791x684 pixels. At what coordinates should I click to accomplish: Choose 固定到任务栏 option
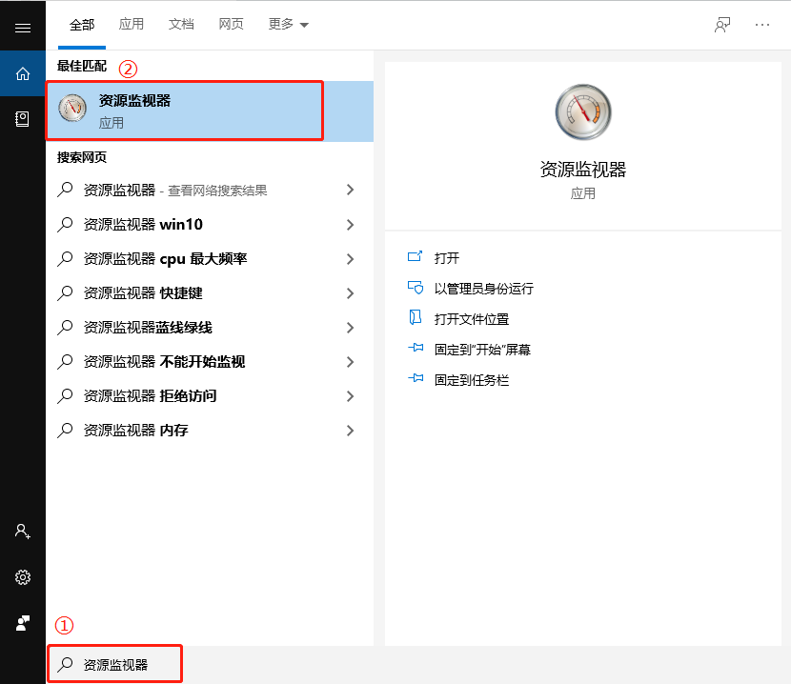pyautogui.click(x=471, y=380)
